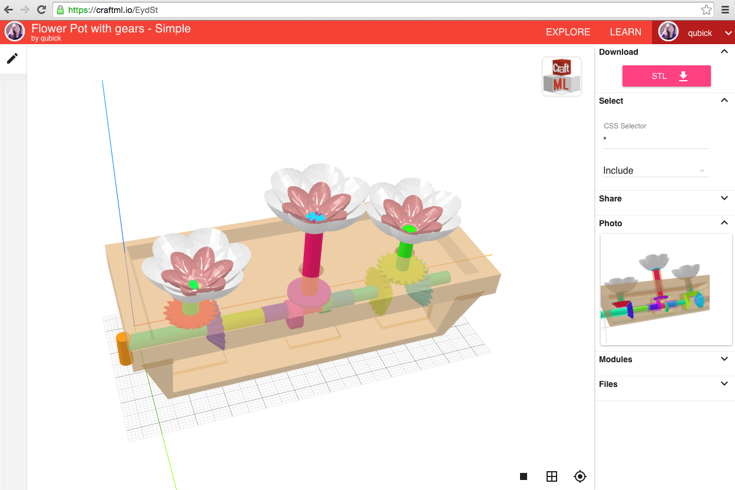The width and height of the screenshot is (735, 490).
Task: Open the qubick account dropdown arrow
Action: [729, 34]
